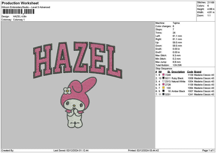Image resolution: width=216 pixels, height=153 pixels.
Task: Click the 'Color changes:' label
Action: click(163, 26)
